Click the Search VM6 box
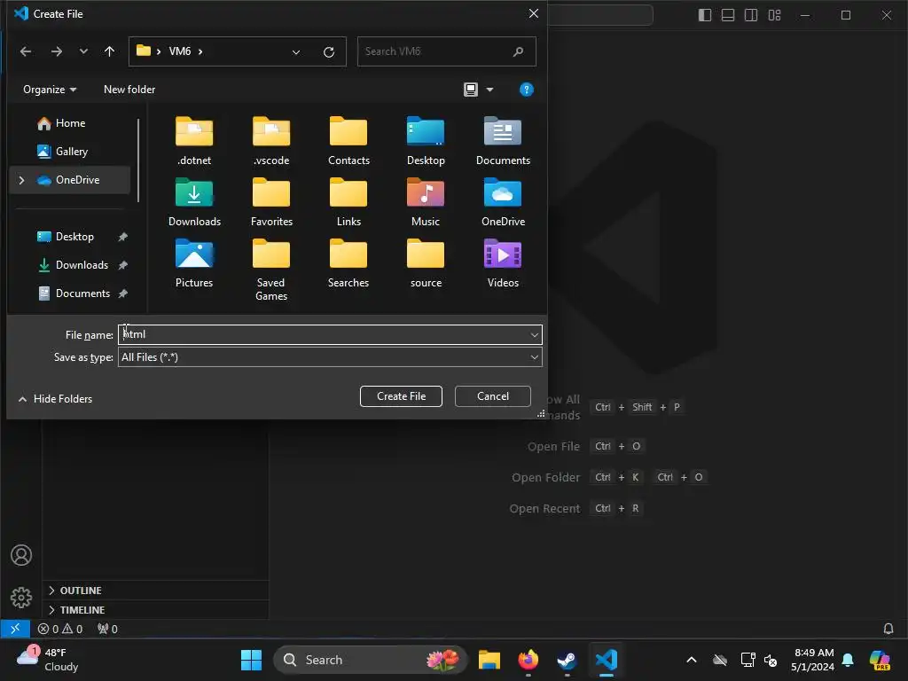Screen dimensions: 908x681 pos(446,51)
